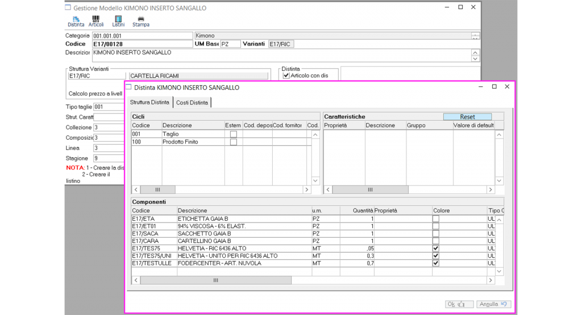Click Caratteristiche scroll-down arrow
Image resolution: width=582 pixels, height=315 pixels.
tap(499, 181)
